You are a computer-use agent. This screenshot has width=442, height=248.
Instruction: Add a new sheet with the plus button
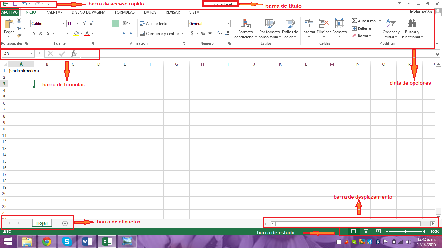coord(64,223)
